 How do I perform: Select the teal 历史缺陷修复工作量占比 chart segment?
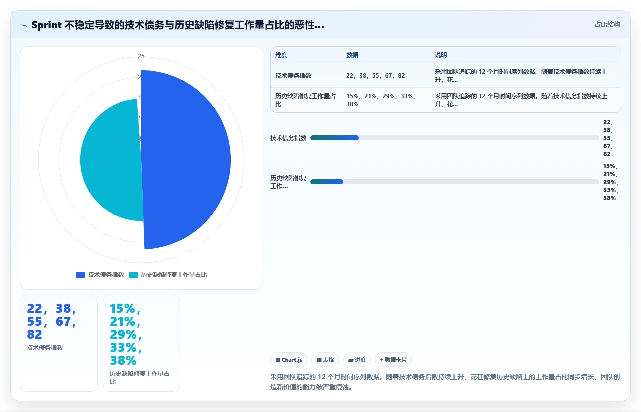[x=110, y=160]
